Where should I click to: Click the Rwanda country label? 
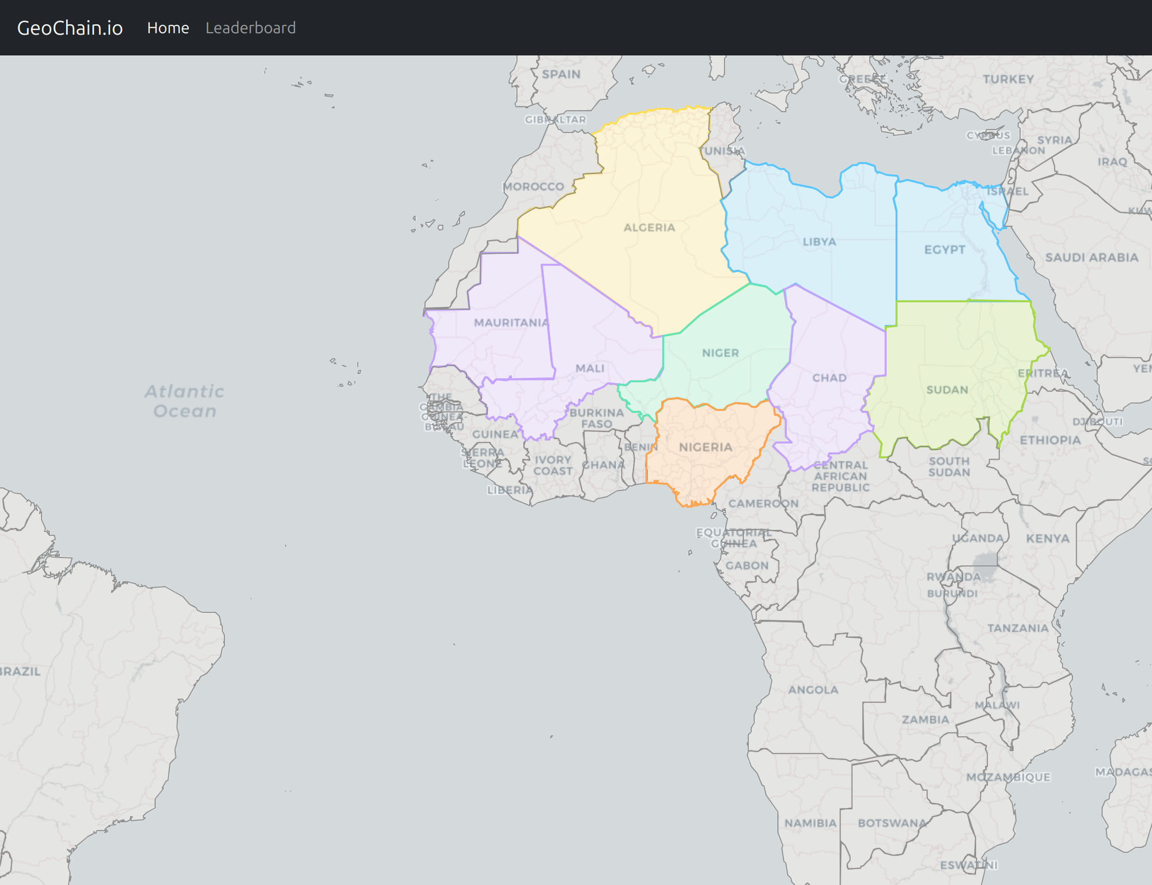pos(953,577)
